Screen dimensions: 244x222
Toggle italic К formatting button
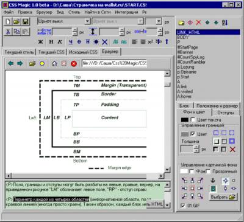[60, 42]
